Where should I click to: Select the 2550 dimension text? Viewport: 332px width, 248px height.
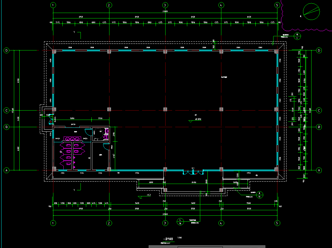tap(100, 118)
